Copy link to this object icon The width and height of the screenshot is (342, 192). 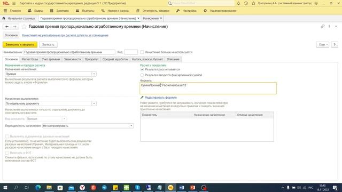(322, 26)
